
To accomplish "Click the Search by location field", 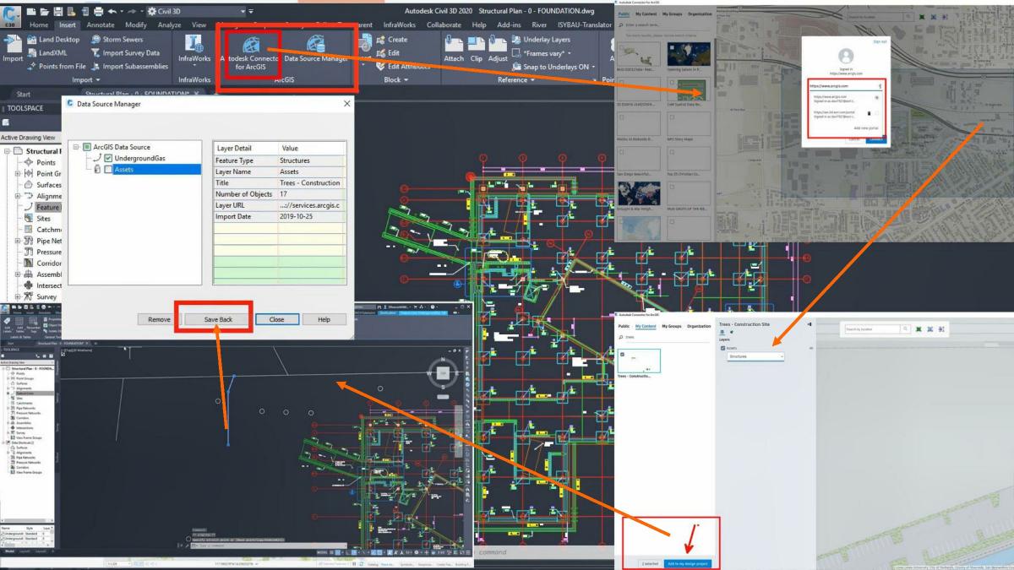I will [869, 328].
